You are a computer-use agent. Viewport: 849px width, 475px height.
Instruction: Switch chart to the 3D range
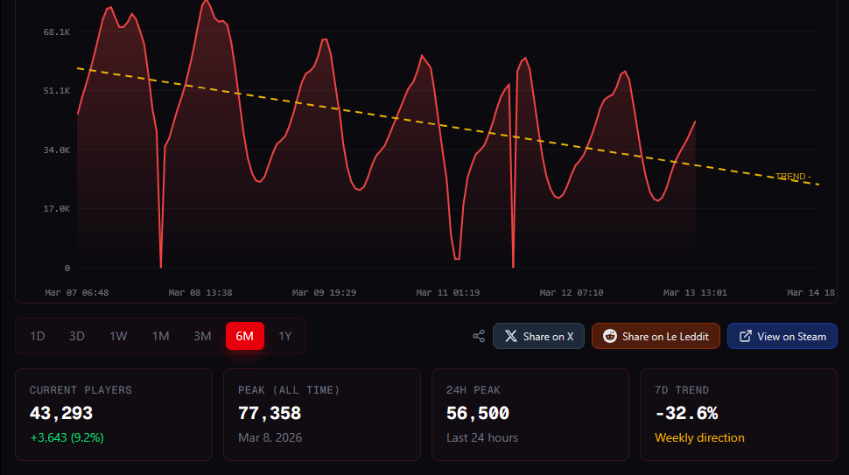(77, 336)
